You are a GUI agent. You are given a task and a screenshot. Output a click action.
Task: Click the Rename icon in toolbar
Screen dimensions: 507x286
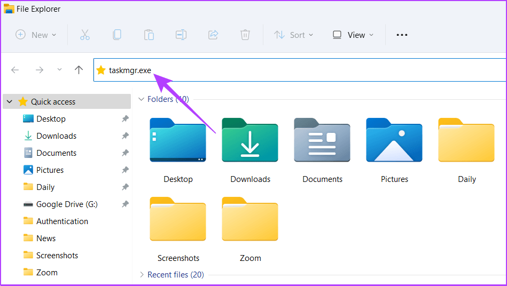[181, 35]
